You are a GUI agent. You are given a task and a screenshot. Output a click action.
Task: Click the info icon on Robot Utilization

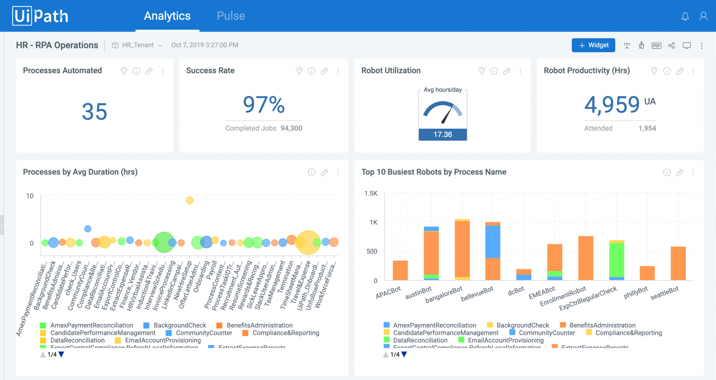pos(494,70)
